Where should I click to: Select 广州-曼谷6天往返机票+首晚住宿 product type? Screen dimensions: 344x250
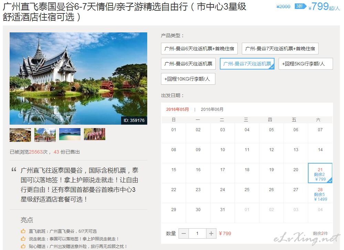199,49
